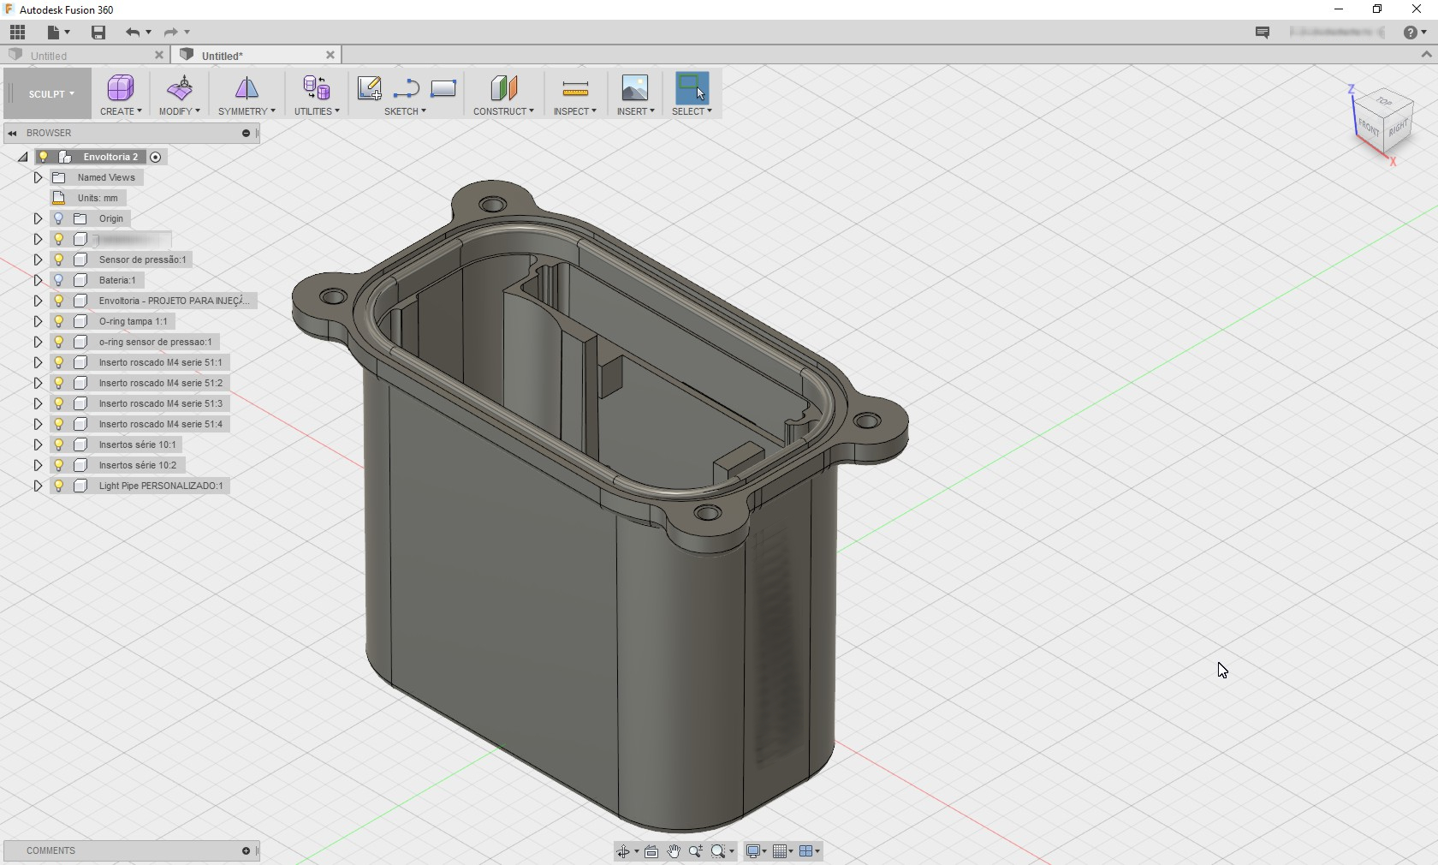Click the Look At tool

coord(651,851)
